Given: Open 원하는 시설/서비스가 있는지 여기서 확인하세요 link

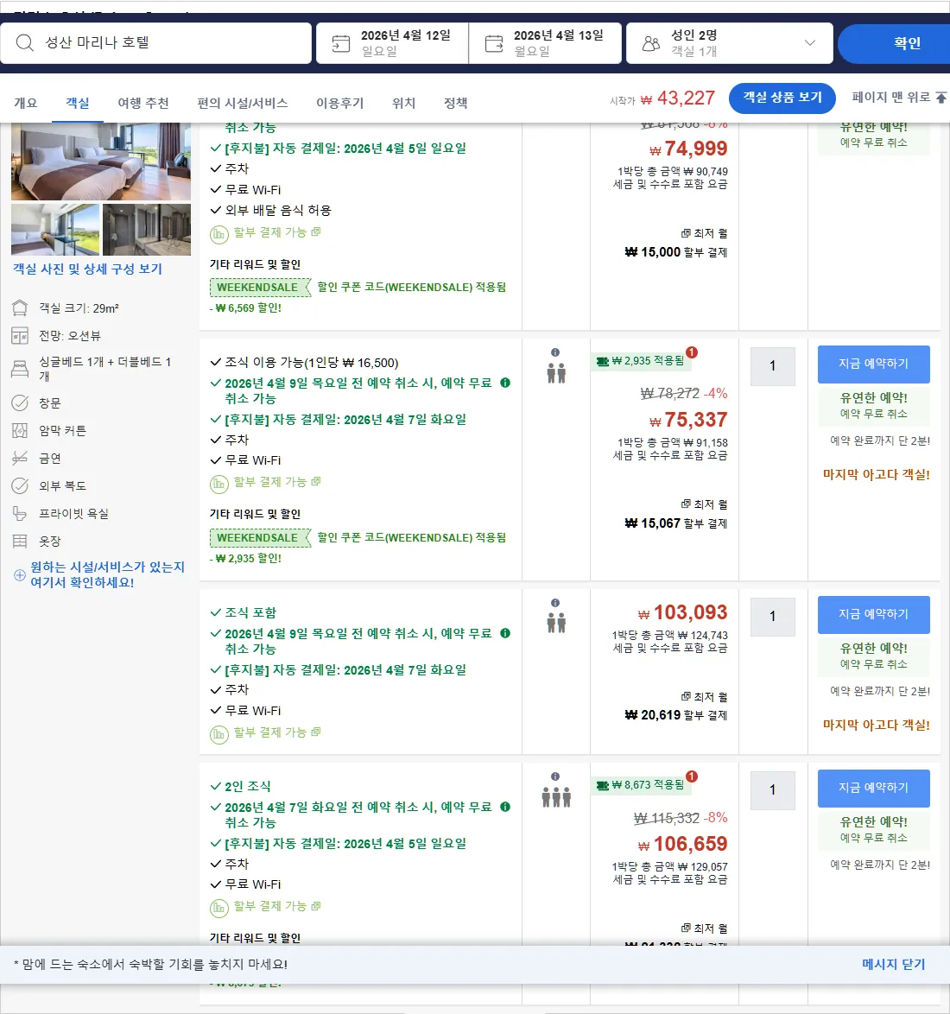Looking at the screenshot, I should tap(107, 574).
